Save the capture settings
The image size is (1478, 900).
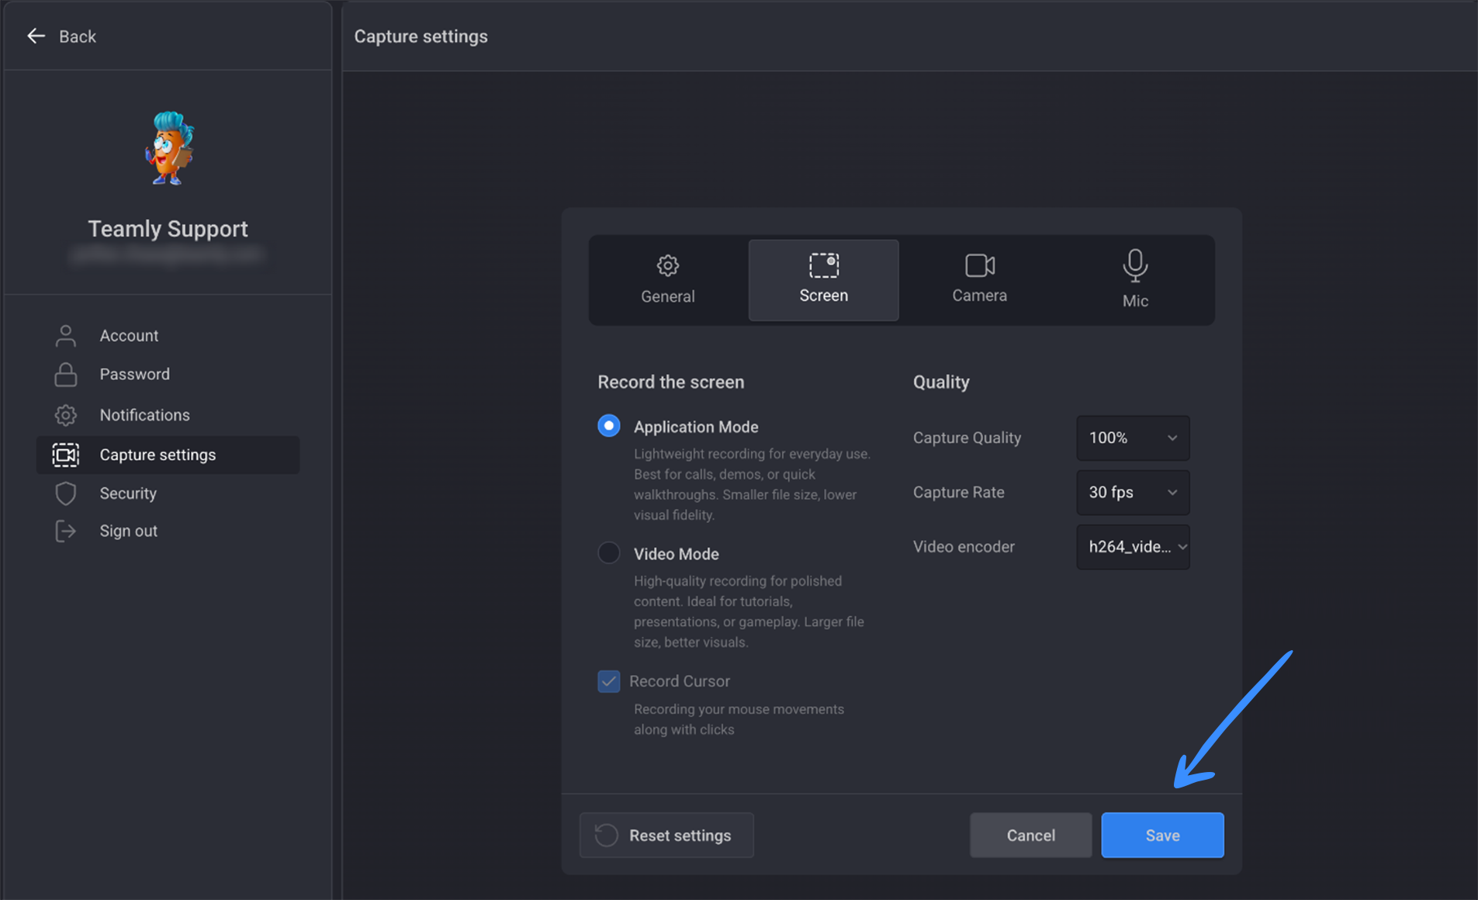pyautogui.click(x=1162, y=835)
